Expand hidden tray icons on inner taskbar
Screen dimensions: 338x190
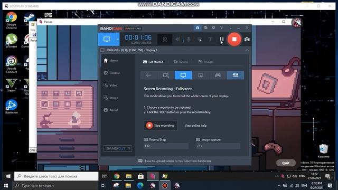point(277,176)
